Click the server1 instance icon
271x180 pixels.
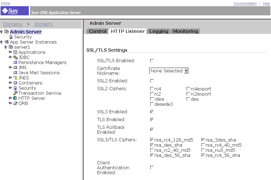(x=11, y=47)
